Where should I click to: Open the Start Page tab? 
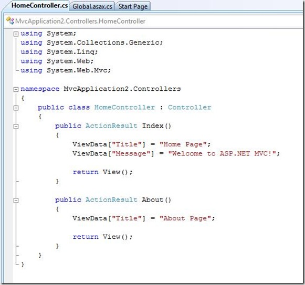click(133, 6)
